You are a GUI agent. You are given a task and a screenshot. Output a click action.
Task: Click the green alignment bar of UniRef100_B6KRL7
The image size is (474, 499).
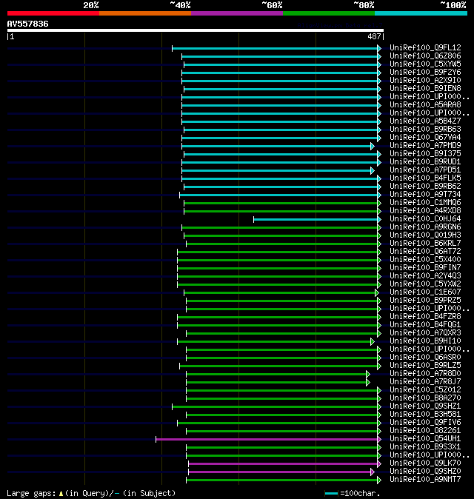pos(282,244)
